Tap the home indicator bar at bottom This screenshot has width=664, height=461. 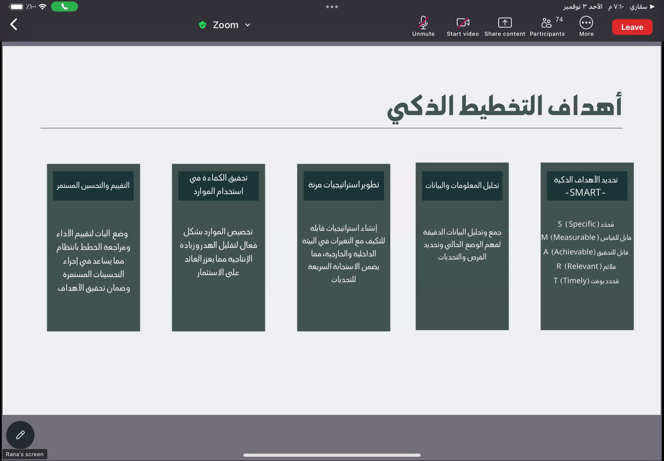pyautogui.click(x=332, y=455)
